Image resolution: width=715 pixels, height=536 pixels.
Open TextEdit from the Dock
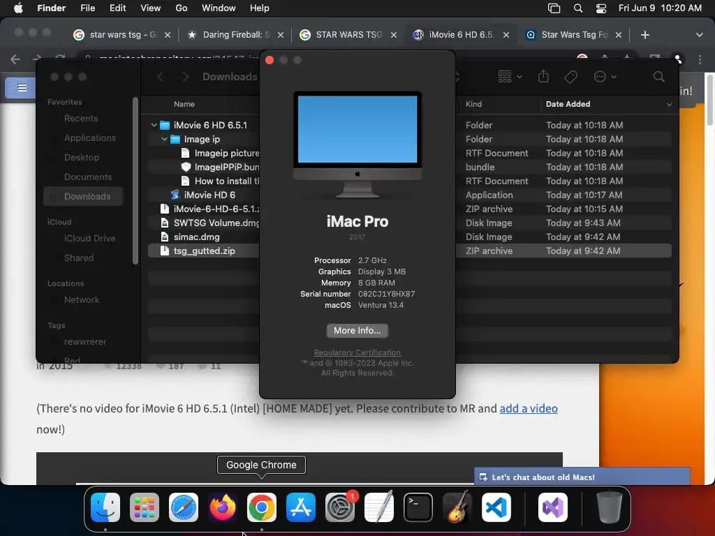(379, 507)
